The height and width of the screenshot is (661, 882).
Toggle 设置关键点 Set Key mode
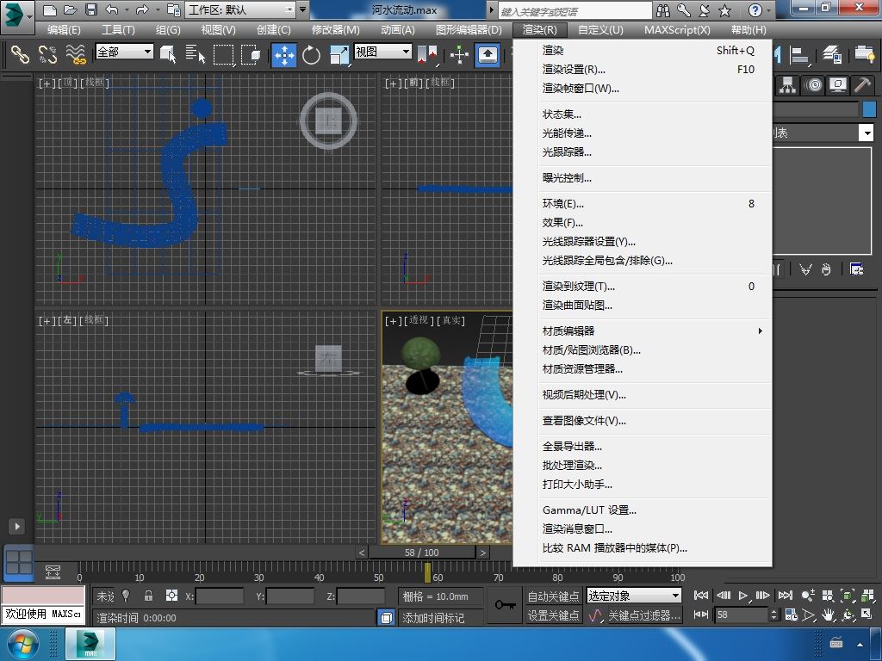click(x=553, y=615)
